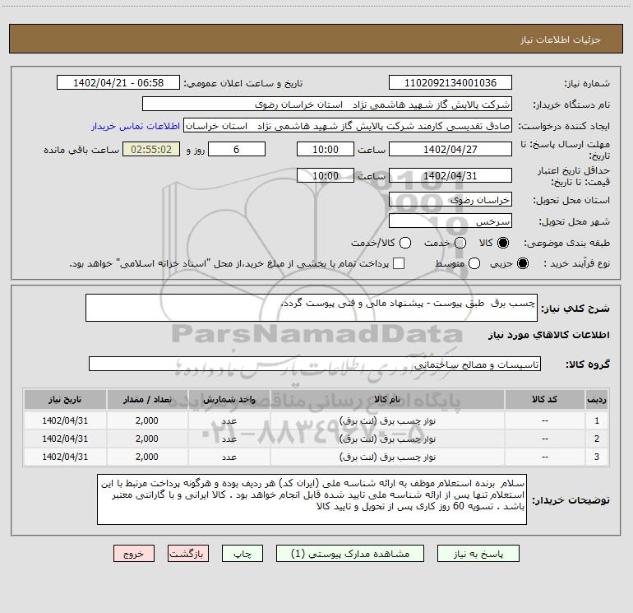The height and width of the screenshot is (613, 633).
Task: Click the general description field چسب برق
Action: 312,308
